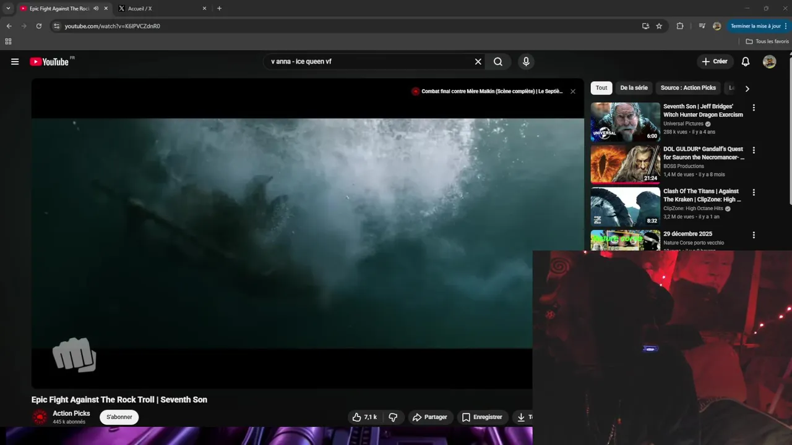This screenshot has width=792, height=445.
Task: Like the video with thumbs up
Action: 364,417
